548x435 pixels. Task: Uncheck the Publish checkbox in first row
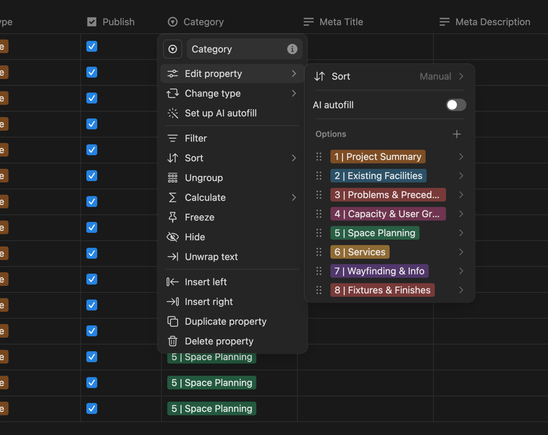tap(92, 46)
